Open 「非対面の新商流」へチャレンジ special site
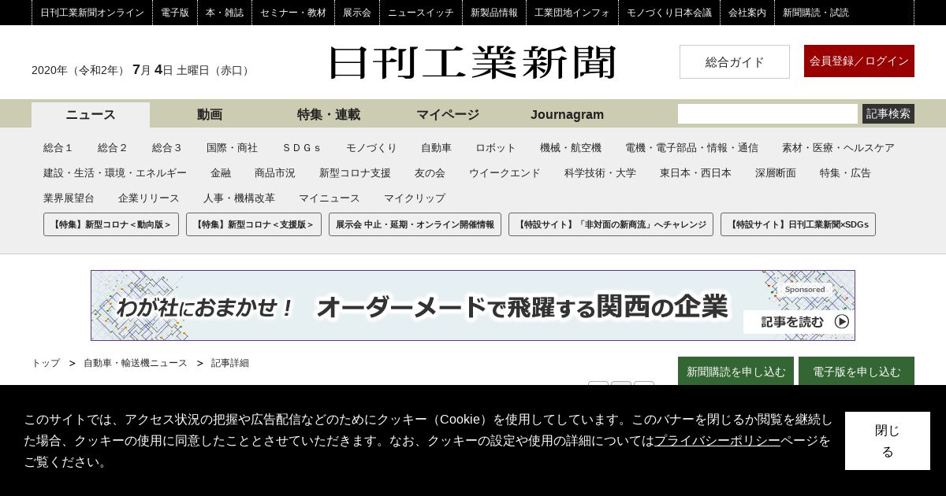 (x=611, y=224)
